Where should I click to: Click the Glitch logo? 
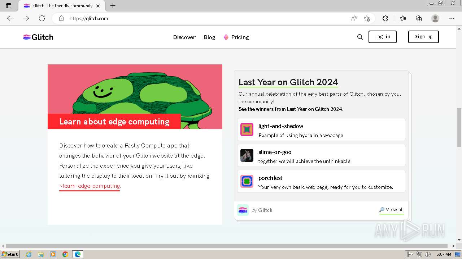38,37
